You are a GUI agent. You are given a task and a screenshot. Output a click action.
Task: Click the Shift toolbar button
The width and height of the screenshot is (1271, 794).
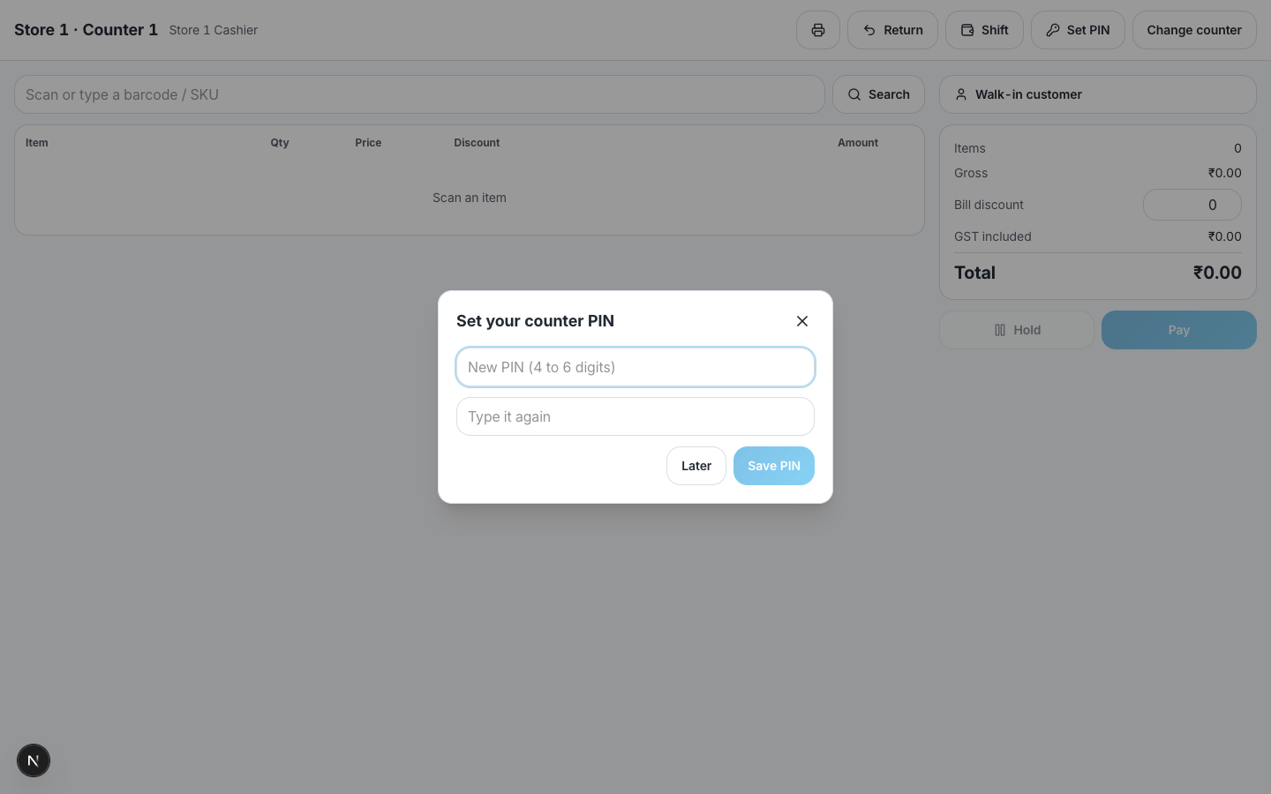984,30
